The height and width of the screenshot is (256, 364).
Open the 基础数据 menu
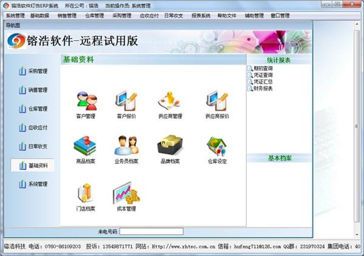pyautogui.click(x=39, y=16)
